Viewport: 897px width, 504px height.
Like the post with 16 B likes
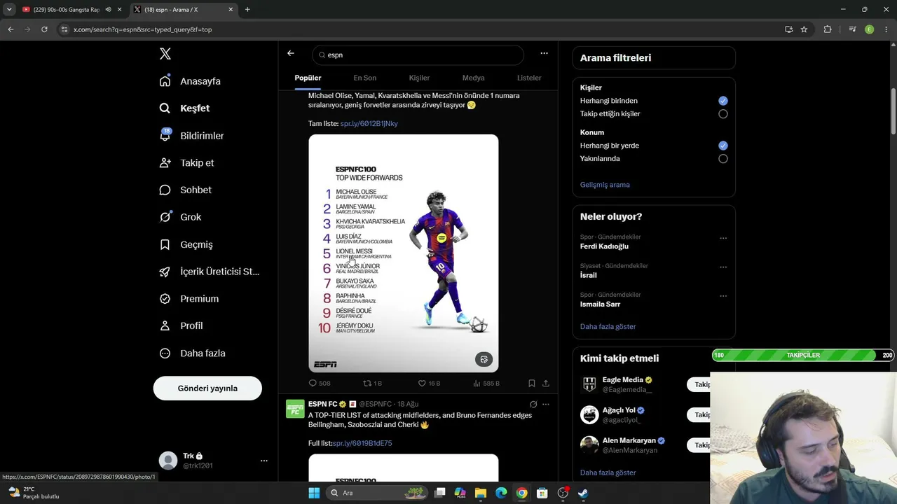point(429,384)
